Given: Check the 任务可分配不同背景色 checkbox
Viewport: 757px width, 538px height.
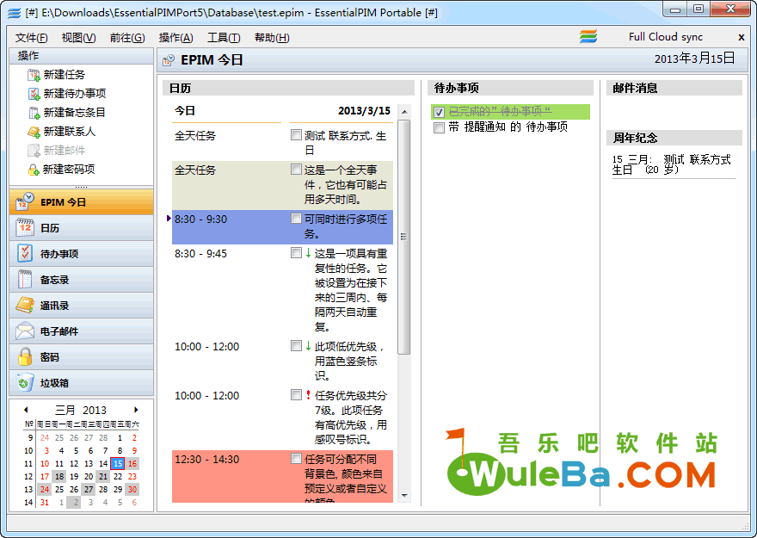Looking at the screenshot, I should click(296, 459).
